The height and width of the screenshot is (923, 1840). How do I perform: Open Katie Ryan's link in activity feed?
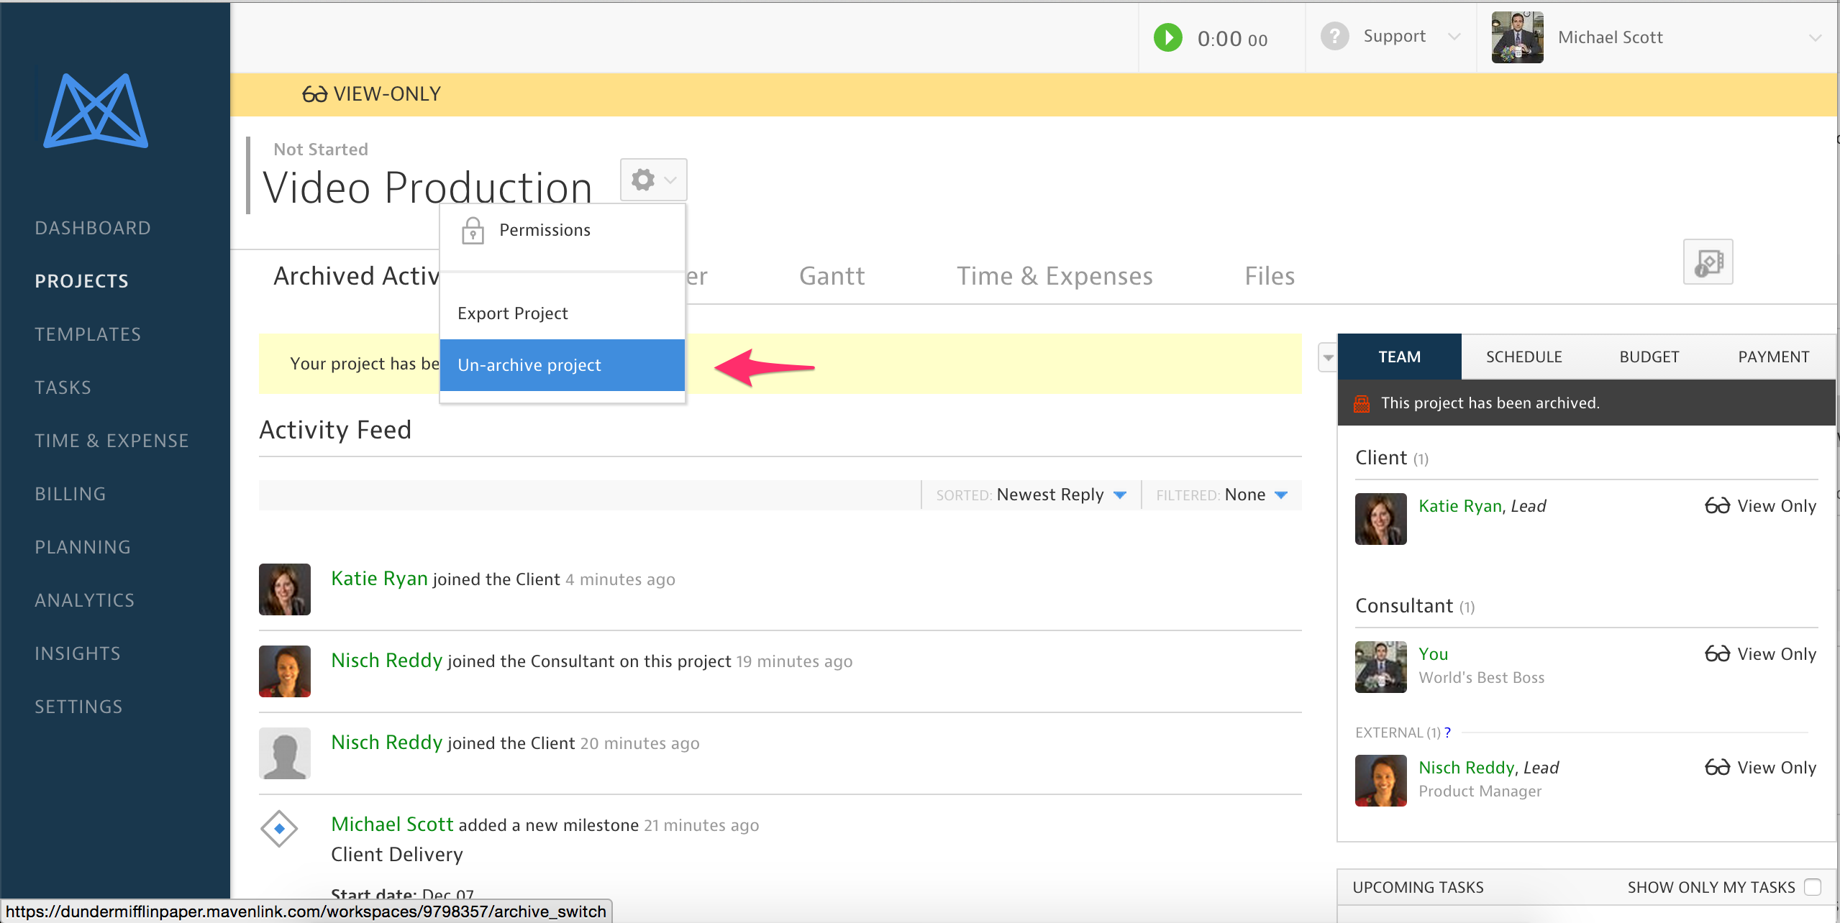tap(379, 579)
